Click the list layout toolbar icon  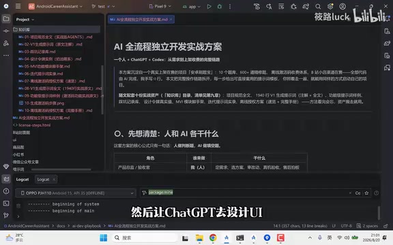(281, 7)
